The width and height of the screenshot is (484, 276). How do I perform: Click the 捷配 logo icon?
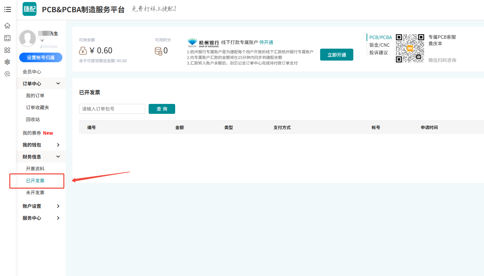30,9
